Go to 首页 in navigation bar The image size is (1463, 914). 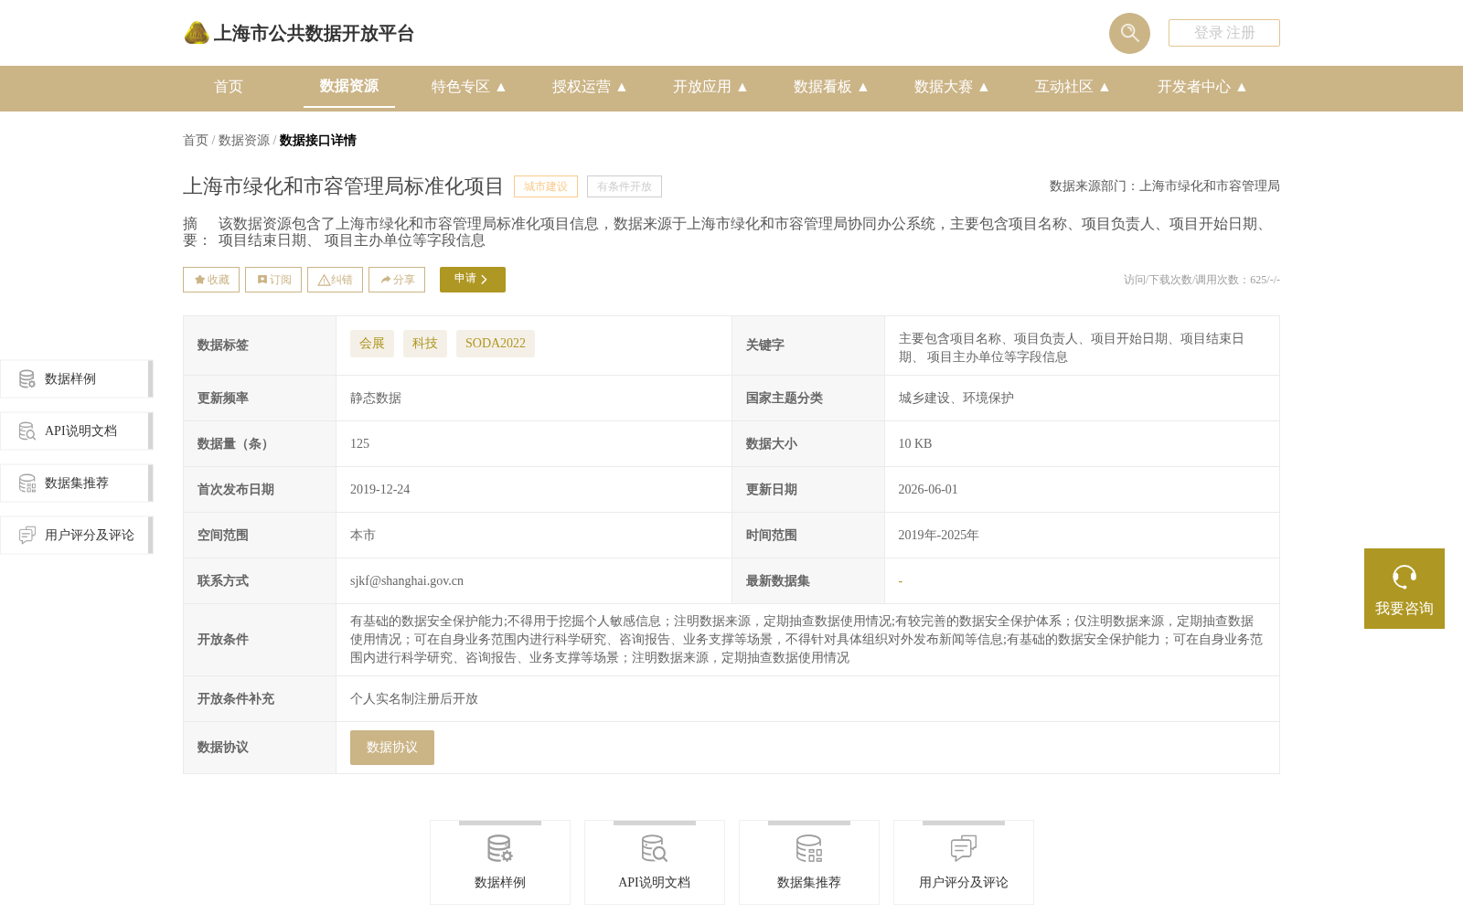[x=229, y=87]
